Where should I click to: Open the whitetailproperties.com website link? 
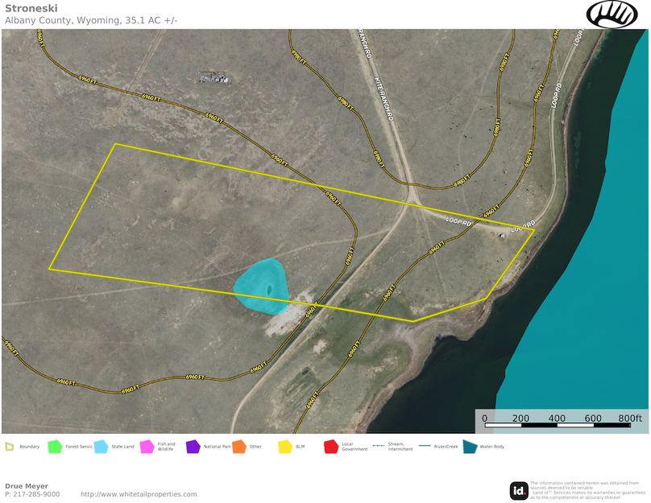(x=139, y=494)
